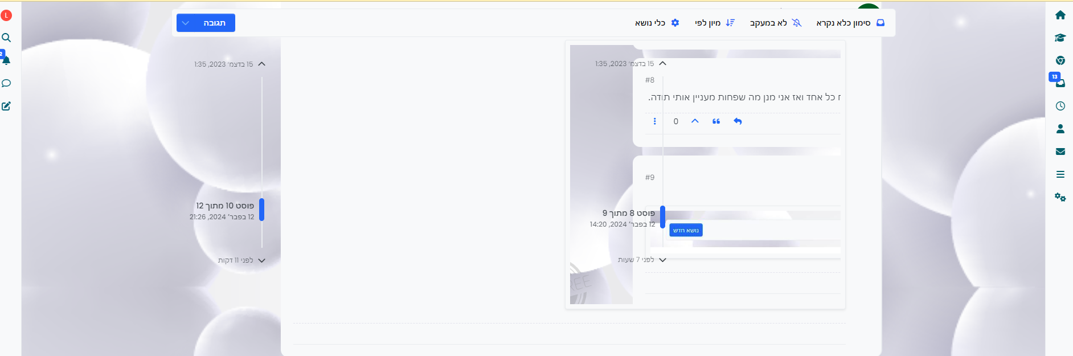Click blue handle beside פוסט 10 מתוך 12

tap(261, 209)
